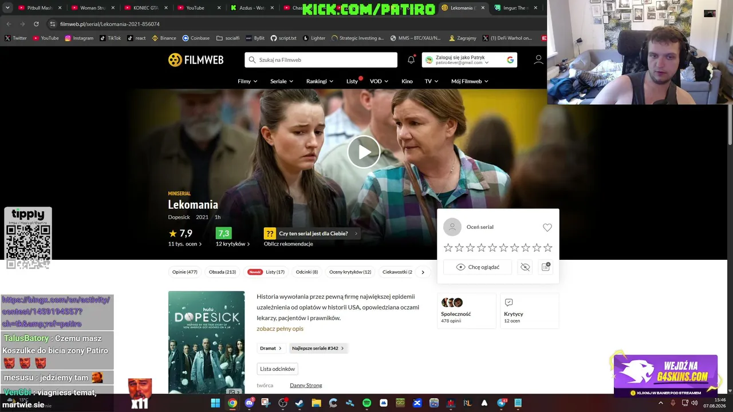This screenshot has width=733, height=412.
Task: Rate the series one star
Action: pyautogui.click(x=448, y=248)
